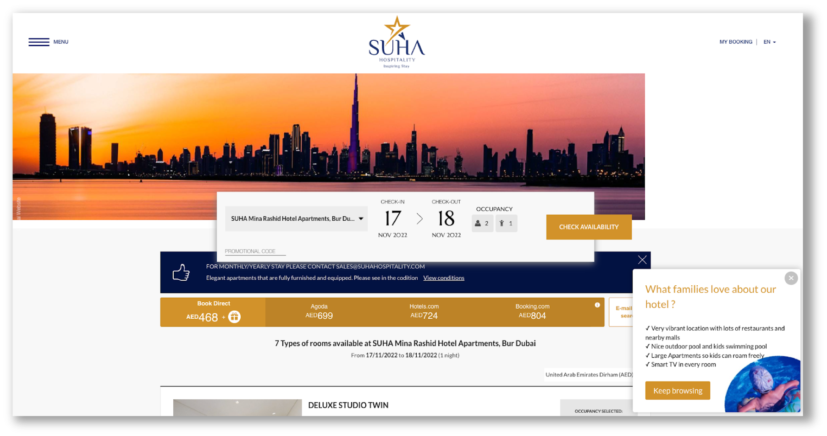Close the families popup
827x436 pixels.
[791, 278]
